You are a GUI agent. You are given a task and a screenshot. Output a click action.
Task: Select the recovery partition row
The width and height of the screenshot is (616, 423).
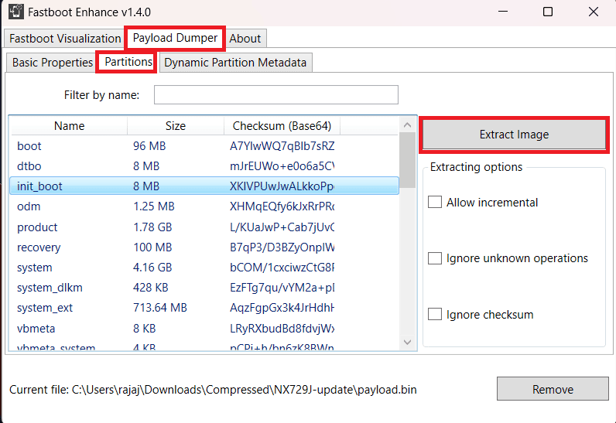[x=204, y=247]
